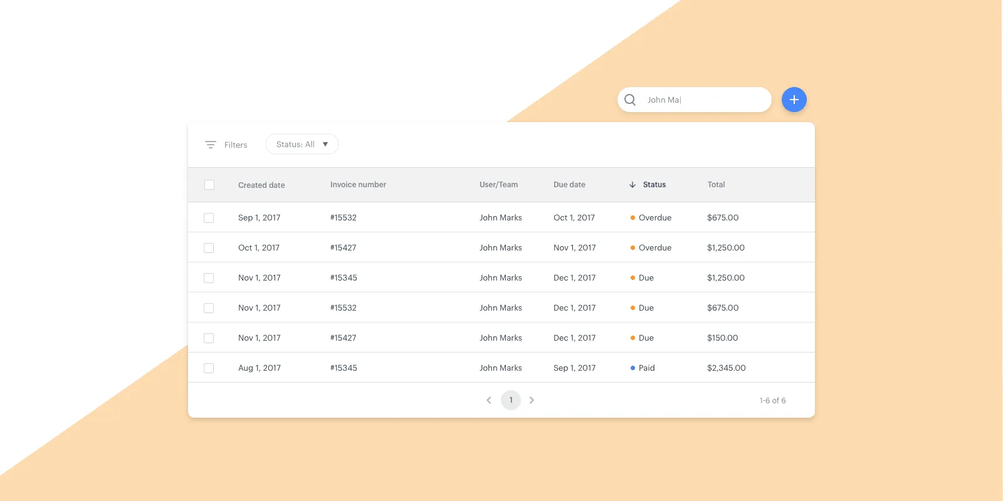Sort by User/Team column header
Screen dimensions: 1003x501
point(498,185)
